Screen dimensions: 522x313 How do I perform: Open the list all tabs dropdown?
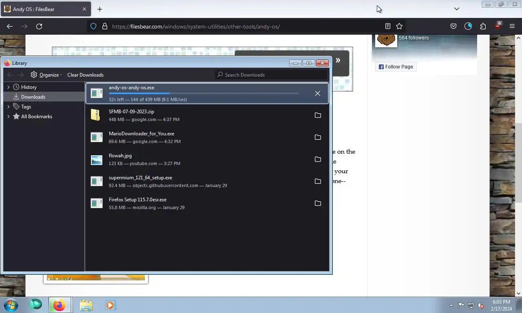457,9
